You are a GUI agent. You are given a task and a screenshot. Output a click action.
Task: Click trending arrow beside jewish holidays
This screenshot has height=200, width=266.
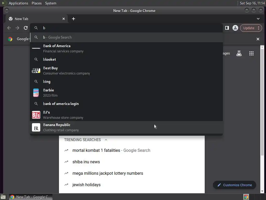(66, 185)
